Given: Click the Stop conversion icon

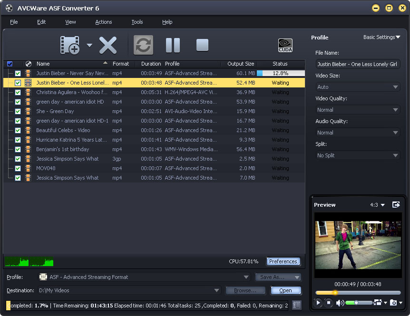Looking at the screenshot, I should (x=202, y=45).
